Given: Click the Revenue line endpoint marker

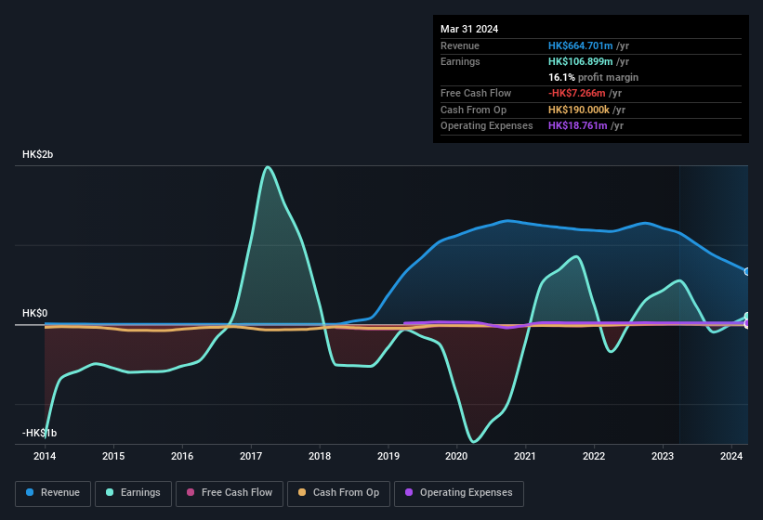Looking at the screenshot, I should click(747, 271).
